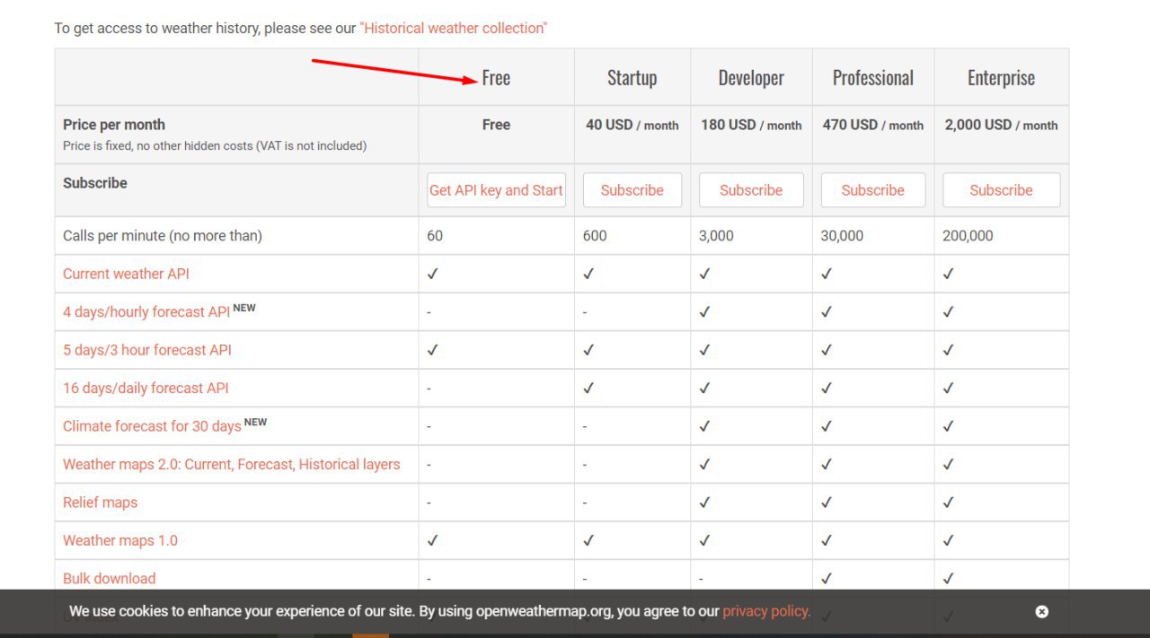Image resolution: width=1150 pixels, height=638 pixels.
Task: Click the 200,000 calls per minute value
Action: pos(968,236)
